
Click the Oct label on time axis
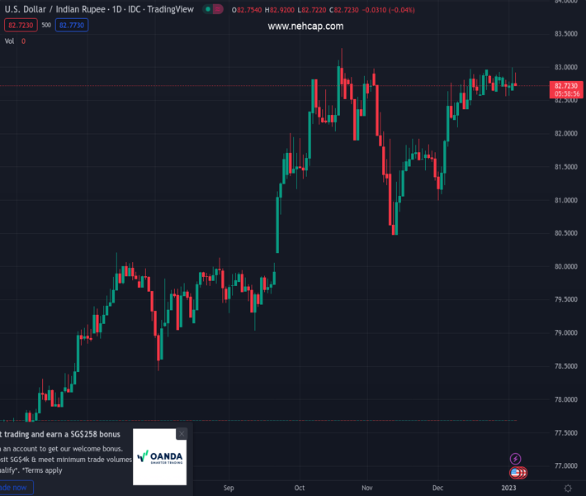pos(299,488)
